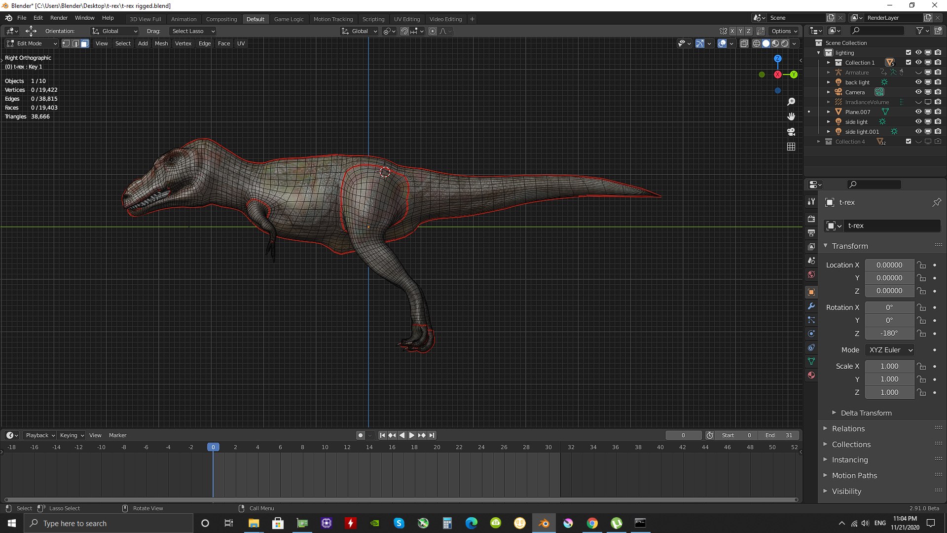Hide Camera with its eye icon

tap(918, 92)
